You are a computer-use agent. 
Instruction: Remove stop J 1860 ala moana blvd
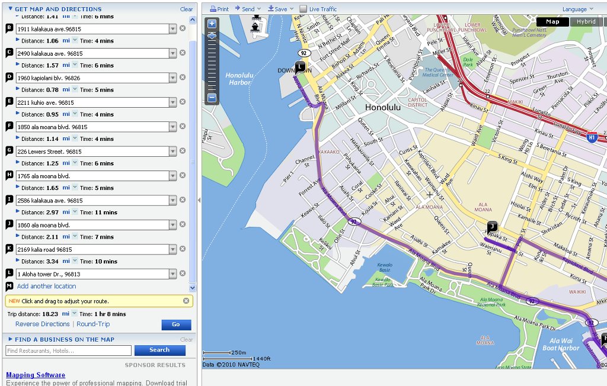(x=183, y=224)
